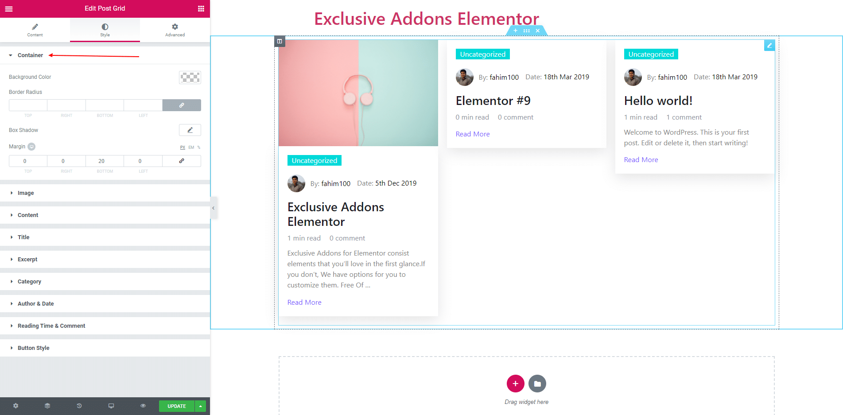Click the pink add new section button
Image resolution: width=843 pixels, height=415 pixels.
[x=515, y=384]
